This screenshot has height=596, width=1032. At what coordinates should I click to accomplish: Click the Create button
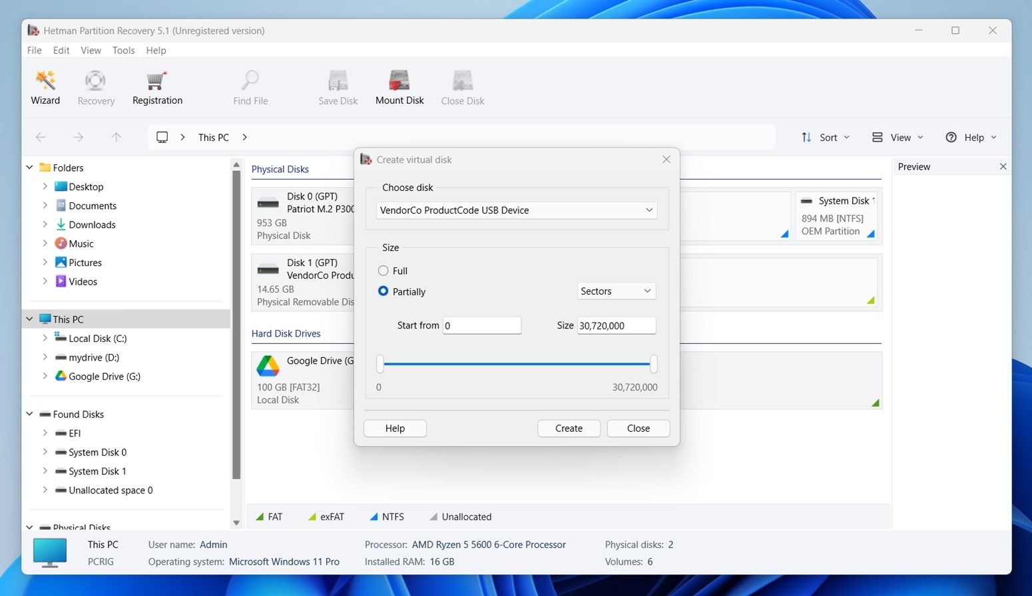click(x=568, y=428)
